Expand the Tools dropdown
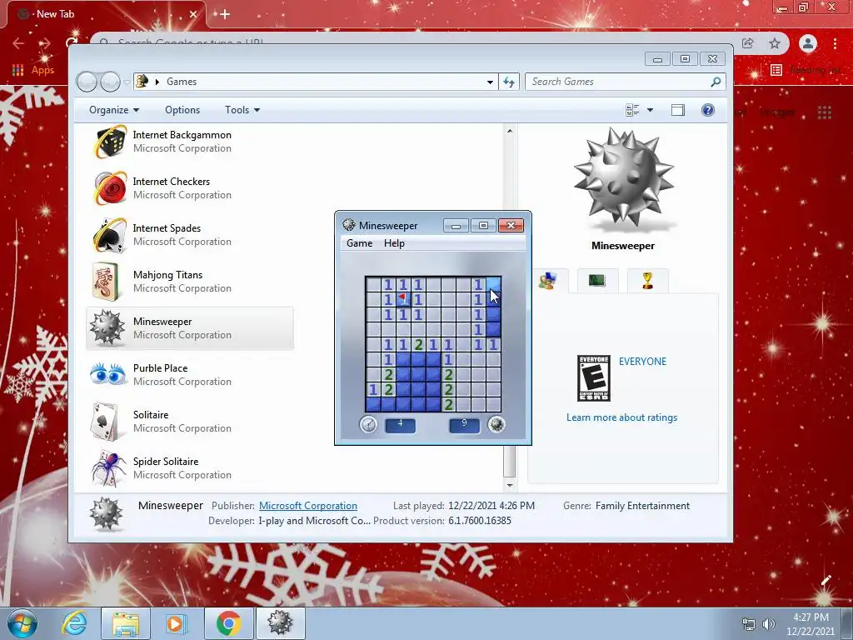This screenshot has height=640, width=853. [242, 110]
